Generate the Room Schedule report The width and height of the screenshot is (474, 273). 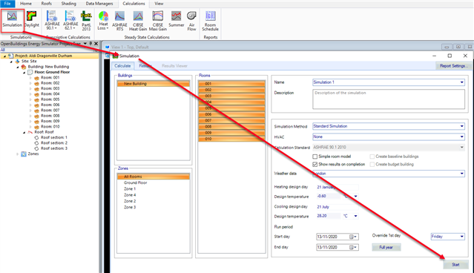pos(210,21)
